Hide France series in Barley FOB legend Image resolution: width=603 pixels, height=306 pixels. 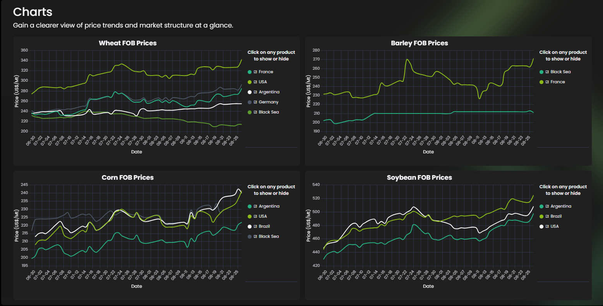[x=547, y=82]
